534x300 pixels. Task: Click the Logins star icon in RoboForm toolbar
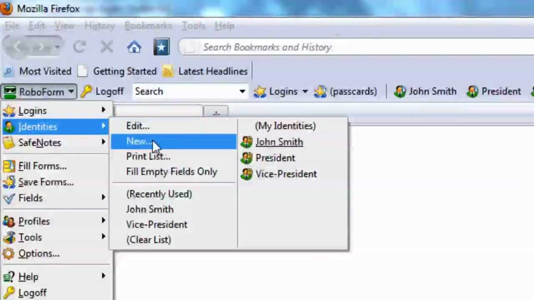pos(259,91)
